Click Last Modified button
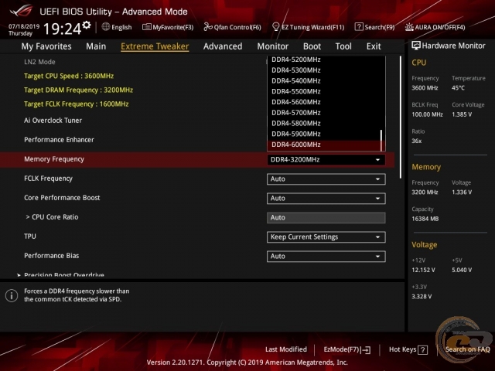Viewport: 495px width, 371px height. click(x=286, y=349)
